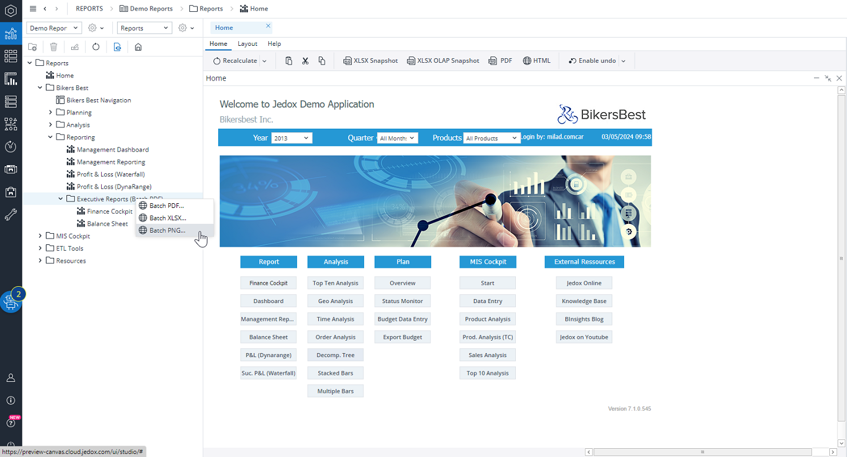
Task: Toggle the preview eye icon in reports toolbar
Action: pyautogui.click(x=118, y=47)
